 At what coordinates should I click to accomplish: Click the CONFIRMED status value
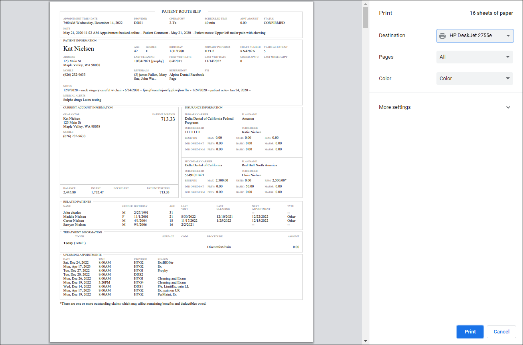click(274, 23)
